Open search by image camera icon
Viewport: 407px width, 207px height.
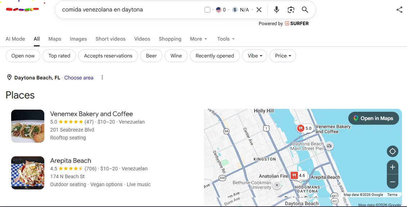[291, 10]
